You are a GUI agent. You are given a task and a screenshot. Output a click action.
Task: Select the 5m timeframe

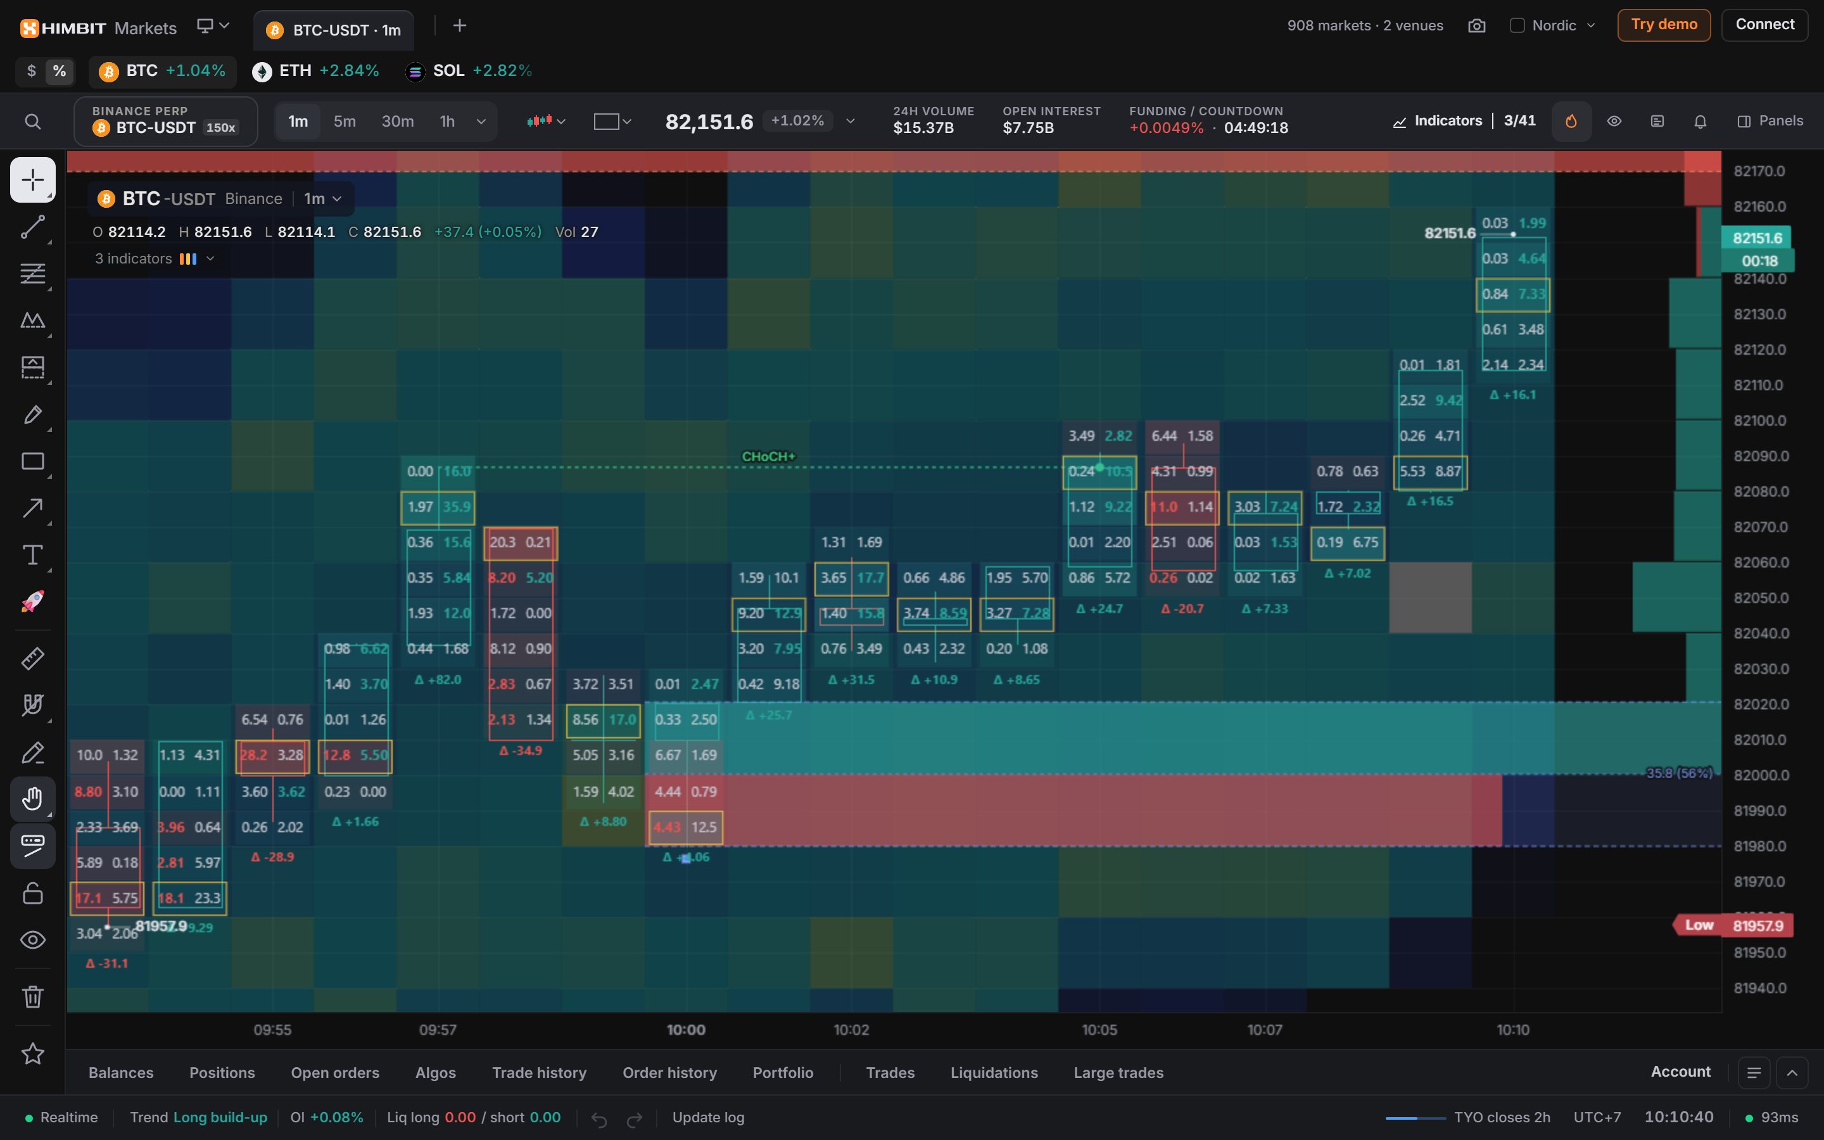(345, 122)
